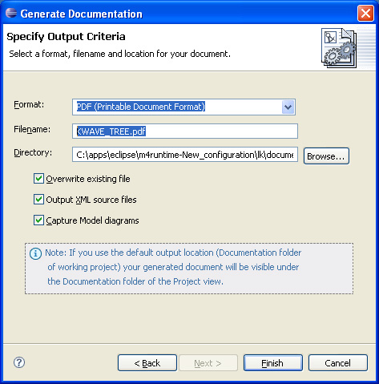Focus the Filename field KWAVE_TREE.pdf
Image resolution: width=379 pixels, height=384 pixels.
pyautogui.click(x=185, y=131)
